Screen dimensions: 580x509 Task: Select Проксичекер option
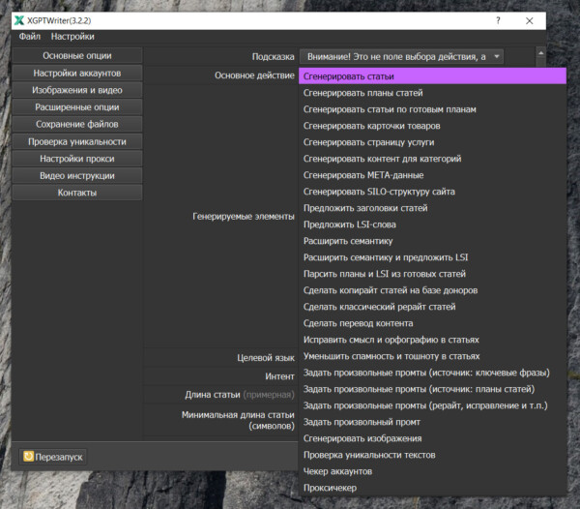pos(432,488)
